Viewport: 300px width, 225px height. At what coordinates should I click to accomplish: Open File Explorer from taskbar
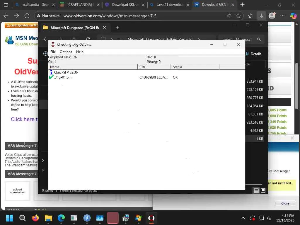click(48, 218)
